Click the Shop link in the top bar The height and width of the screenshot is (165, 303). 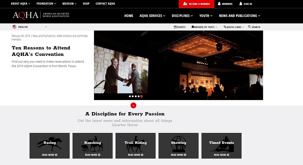(86, 4)
